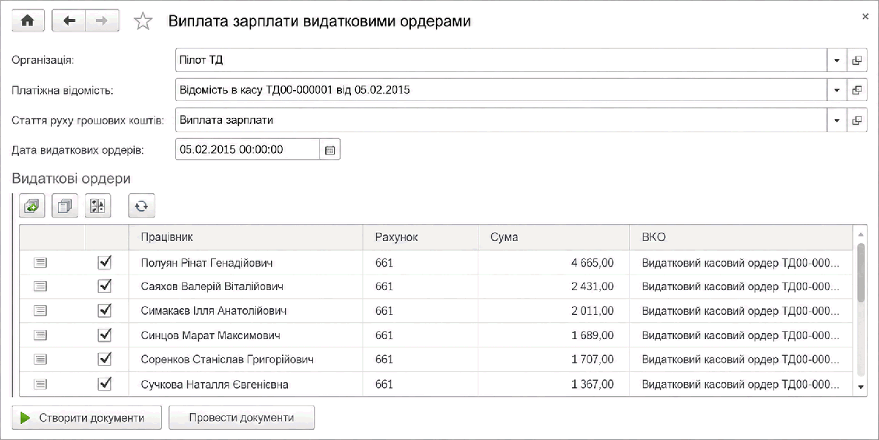Sort by the Сума column header
The height and width of the screenshot is (440, 879).
(555, 237)
